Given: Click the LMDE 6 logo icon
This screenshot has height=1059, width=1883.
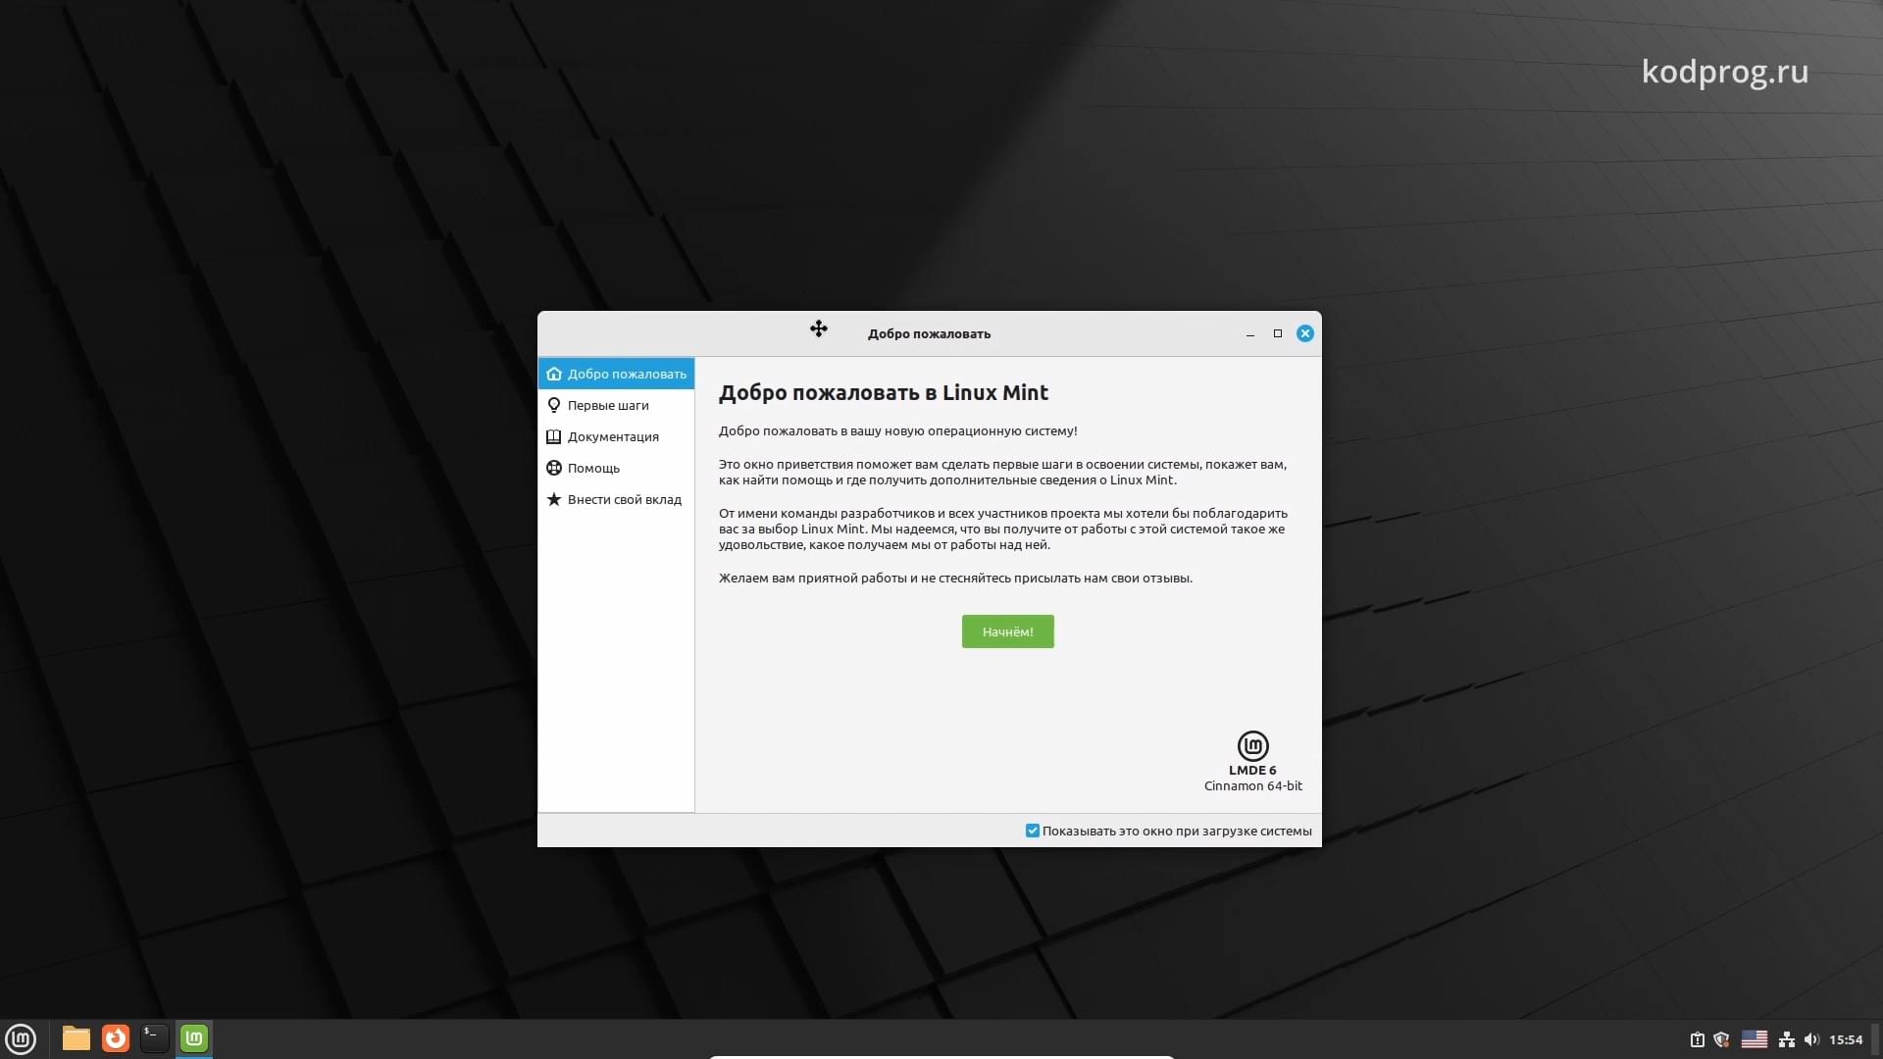Looking at the screenshot, I should [x=1253, y=746].
